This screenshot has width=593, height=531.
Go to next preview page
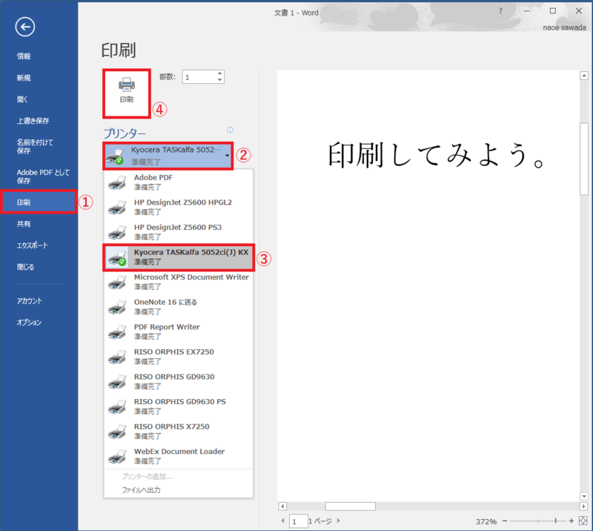pyautogui.click(x=339, y=521)
